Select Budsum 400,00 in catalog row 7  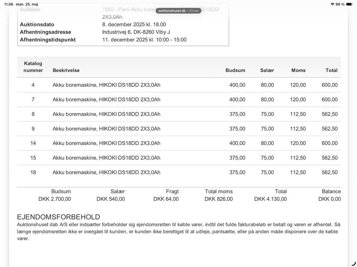click(x=237, y=100)
